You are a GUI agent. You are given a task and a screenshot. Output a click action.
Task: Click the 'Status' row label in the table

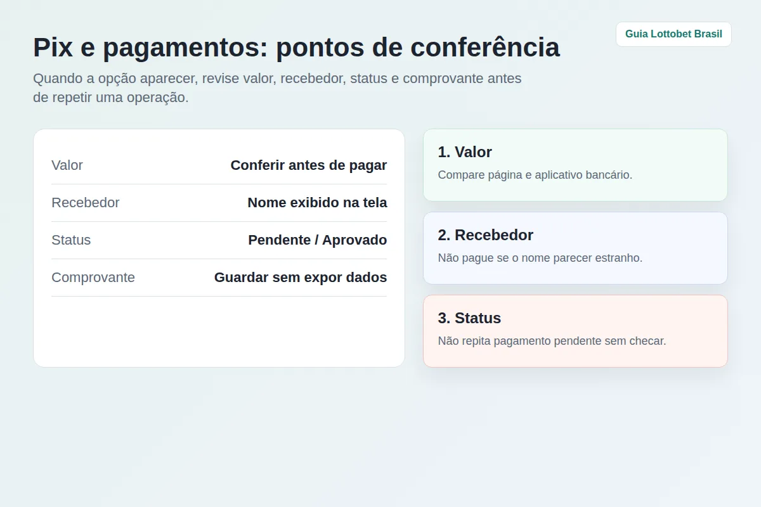[x=71, y=240]
